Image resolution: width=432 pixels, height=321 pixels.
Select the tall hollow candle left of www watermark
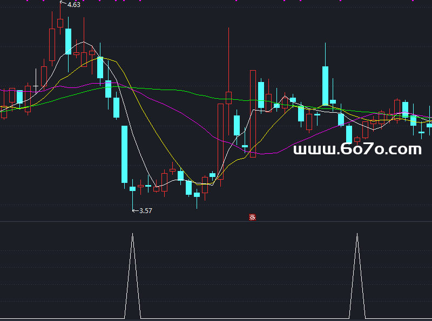[x=253, y=113]
